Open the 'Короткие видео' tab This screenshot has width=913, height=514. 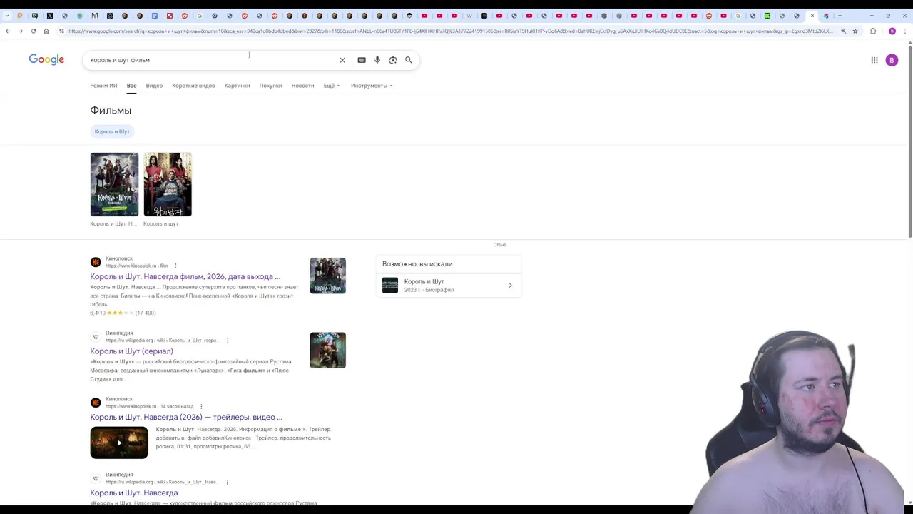[x=193, y=86]
